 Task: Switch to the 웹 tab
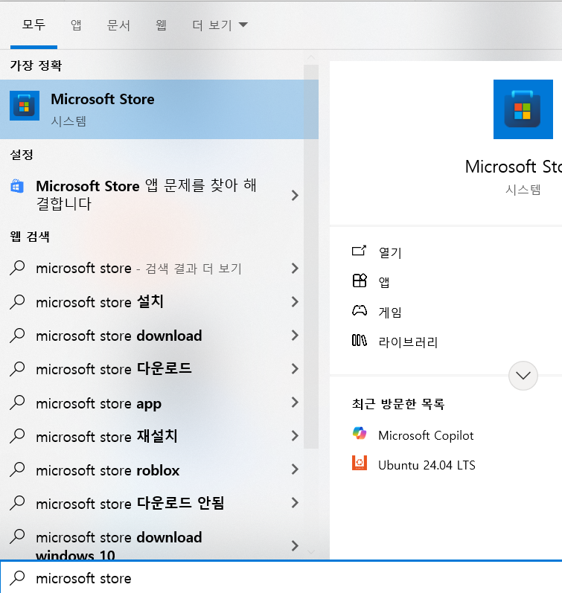pyautogui.click(x=162, y=25)
